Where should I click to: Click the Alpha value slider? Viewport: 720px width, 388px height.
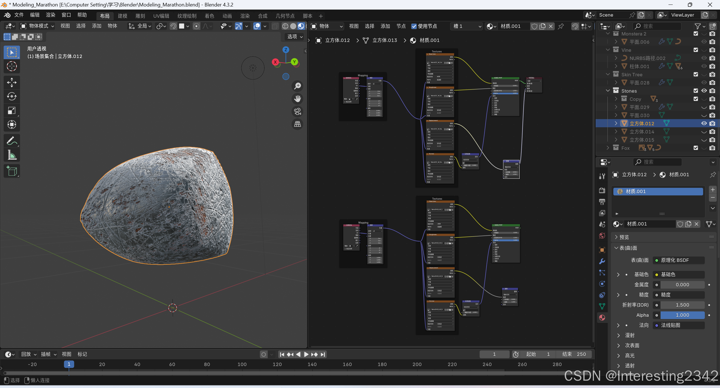pos(682,315)
